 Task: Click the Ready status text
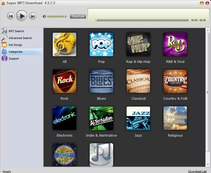7,171
